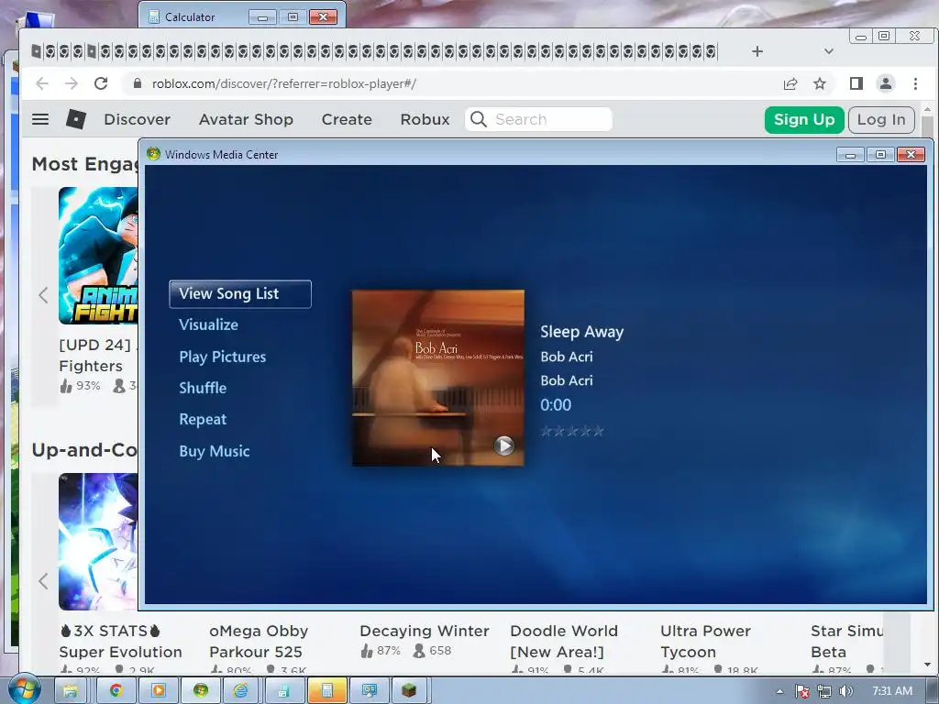The height and width of the screenshot is (704, 939).
Task: Bookmark this page with star icon
Action: 819,83
